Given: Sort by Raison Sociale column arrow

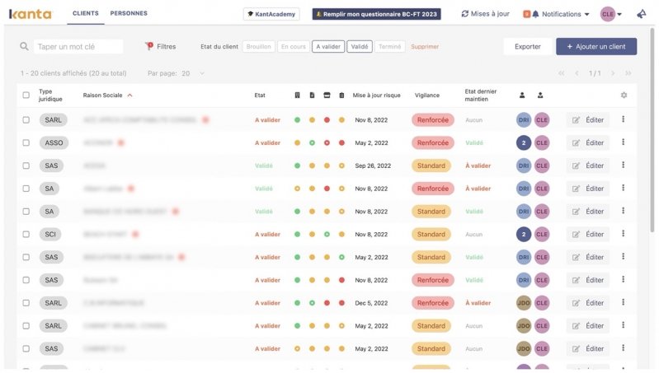Looking at the screenshot, I should point(129,96).
